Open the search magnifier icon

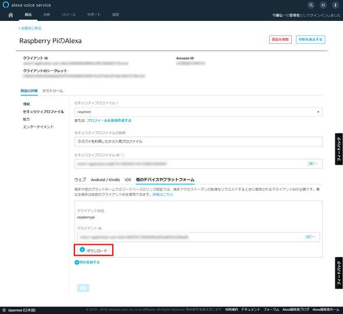coord(311,5)
